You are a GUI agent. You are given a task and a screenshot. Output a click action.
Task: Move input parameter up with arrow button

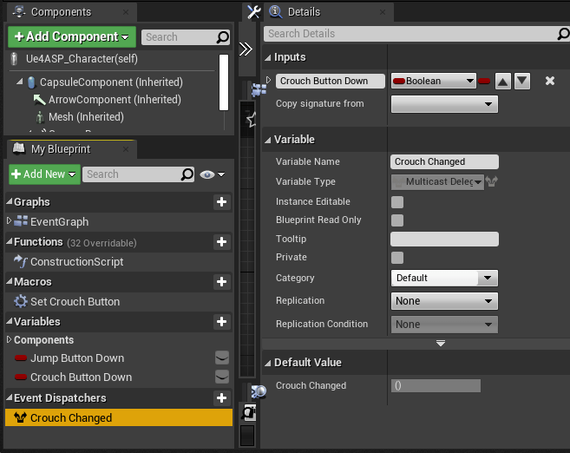coord(503,82)
